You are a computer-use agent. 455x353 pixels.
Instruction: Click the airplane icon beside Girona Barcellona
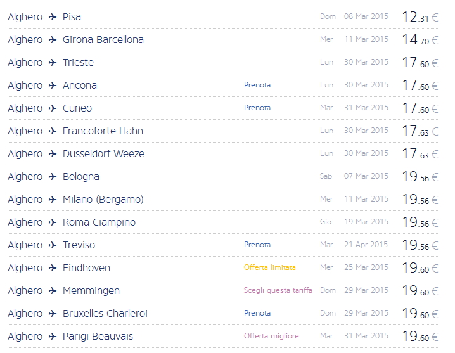coord(53,40)
